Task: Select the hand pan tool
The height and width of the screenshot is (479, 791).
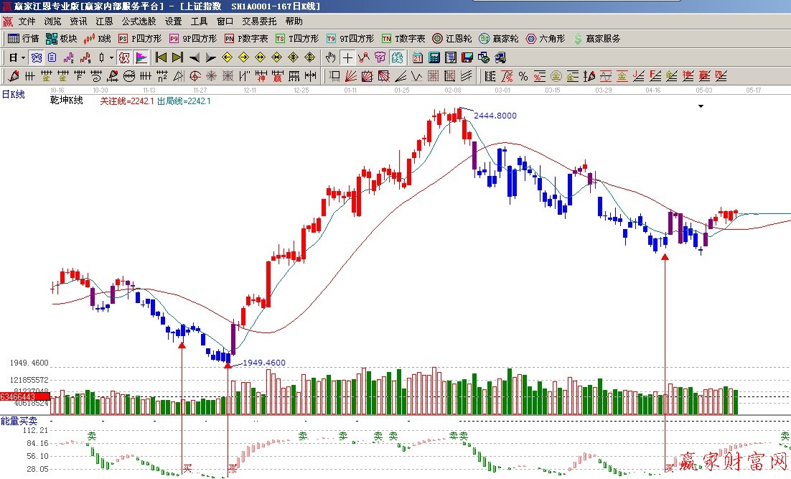Action: coord(331,57)
